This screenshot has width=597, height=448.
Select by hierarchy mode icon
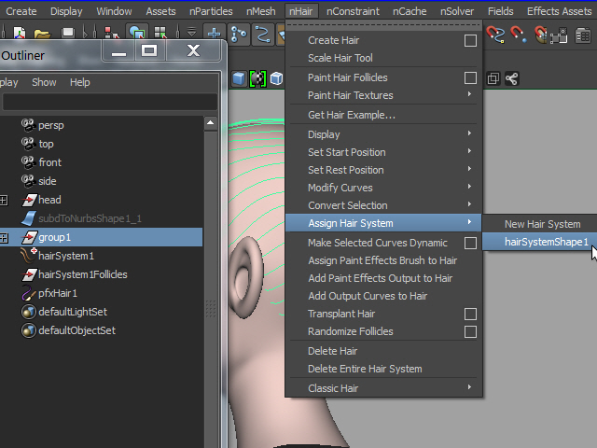tap(112, 34)
